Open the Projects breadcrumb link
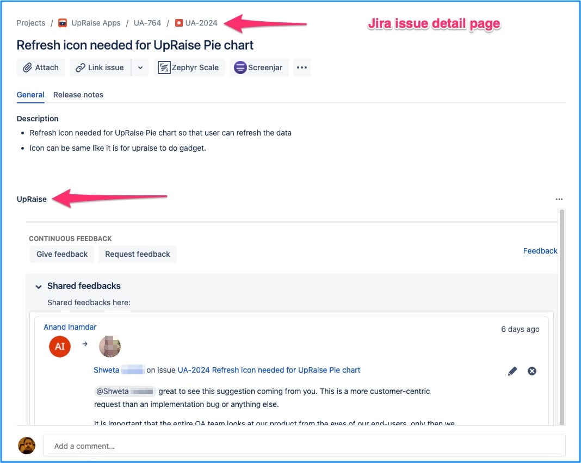The image size is (581, 463). coord(31,23)
